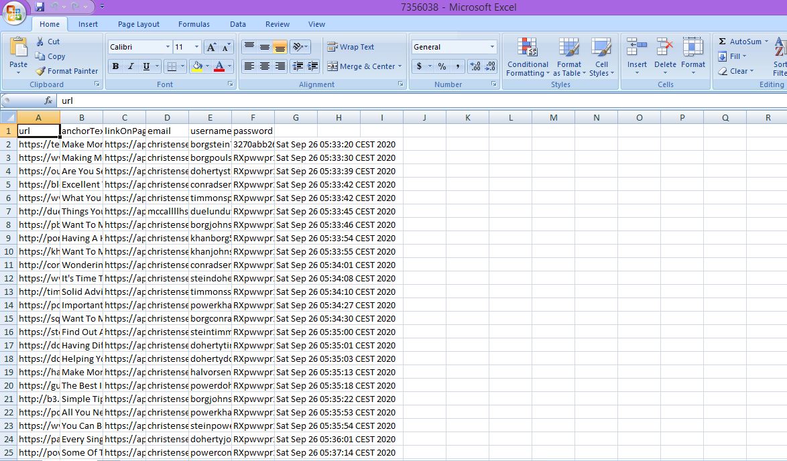Switch to the Formulas ribbon tab

pos(194,24)
